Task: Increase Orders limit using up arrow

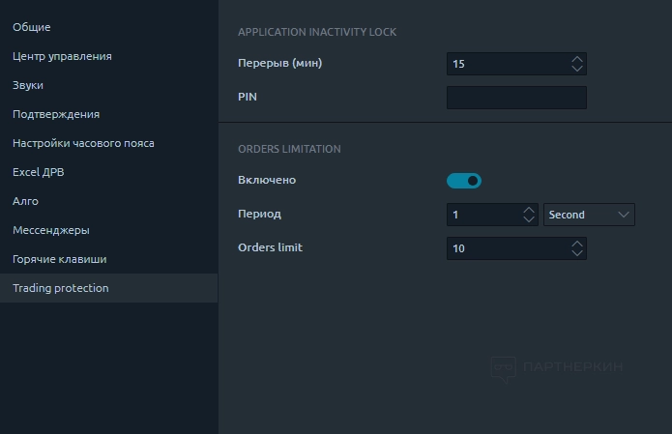Action: (577, 244)
